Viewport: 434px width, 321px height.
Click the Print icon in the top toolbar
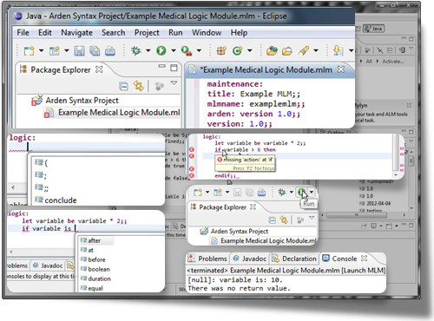pos(110,51)
